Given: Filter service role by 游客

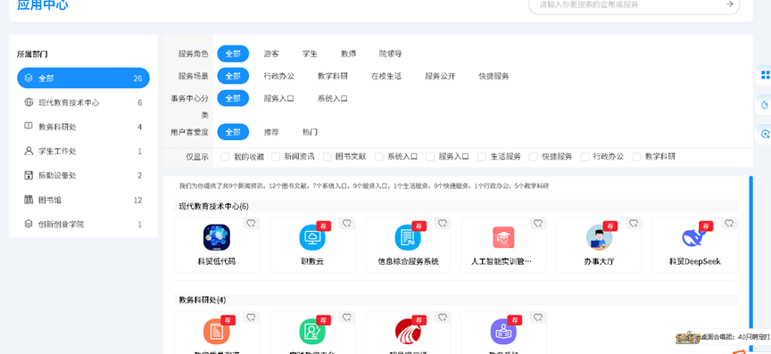Looking at the screenshot, I should pos(271,54).
